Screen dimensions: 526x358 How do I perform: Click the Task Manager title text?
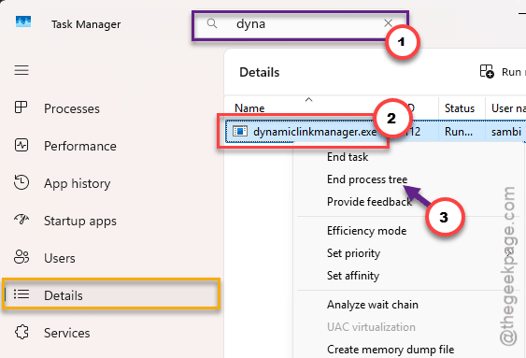[x=86, y=24]
